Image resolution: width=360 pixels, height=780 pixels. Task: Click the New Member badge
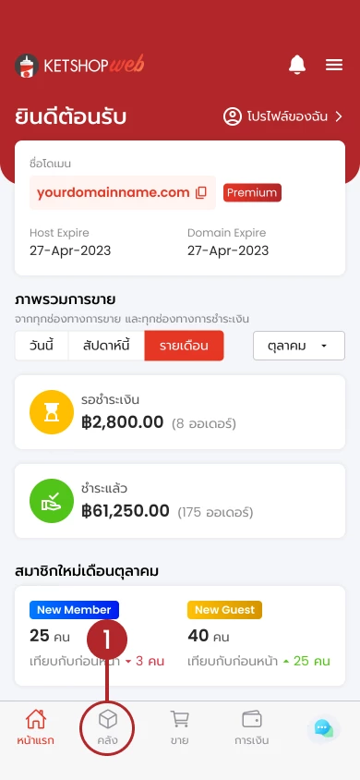(74, 610)
